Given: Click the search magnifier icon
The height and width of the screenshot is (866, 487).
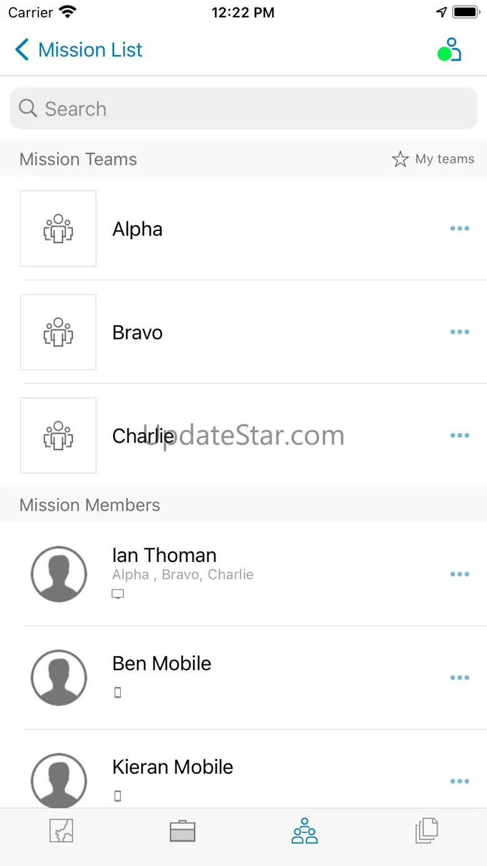Looking at the screenshot, I should pyautogui.click(x=28, y=109).
